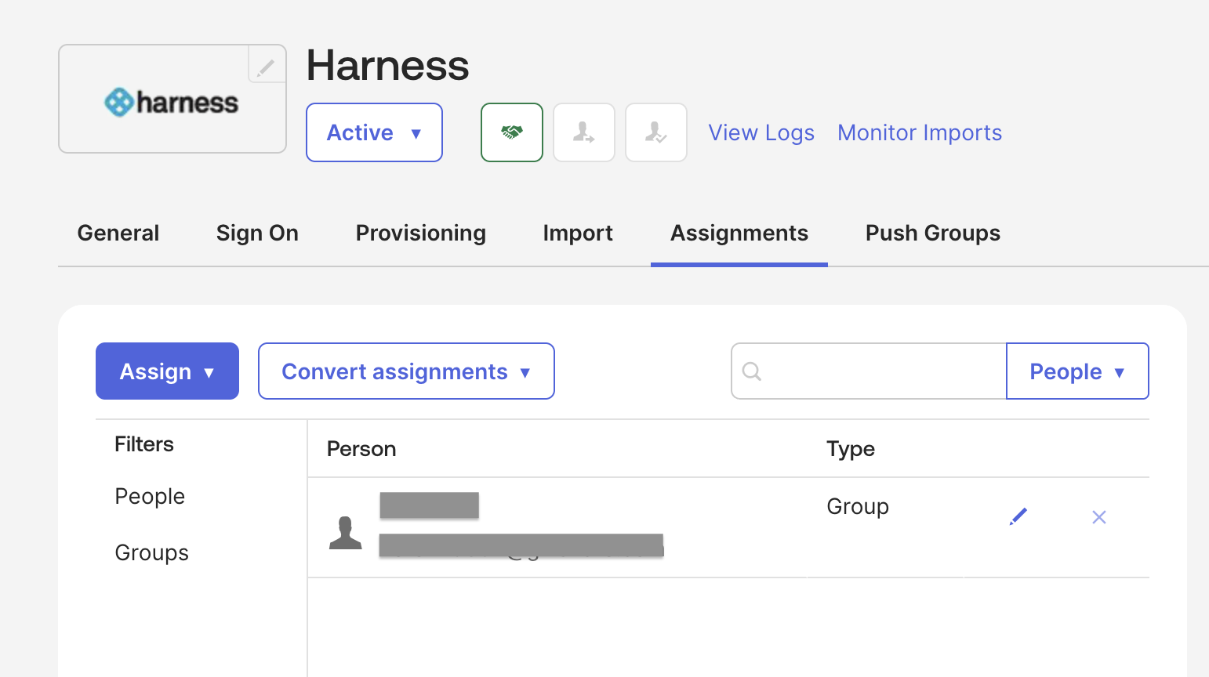The image size is (1209, 677).
Task: Click the Harness application title
Action: click(387, 65)
